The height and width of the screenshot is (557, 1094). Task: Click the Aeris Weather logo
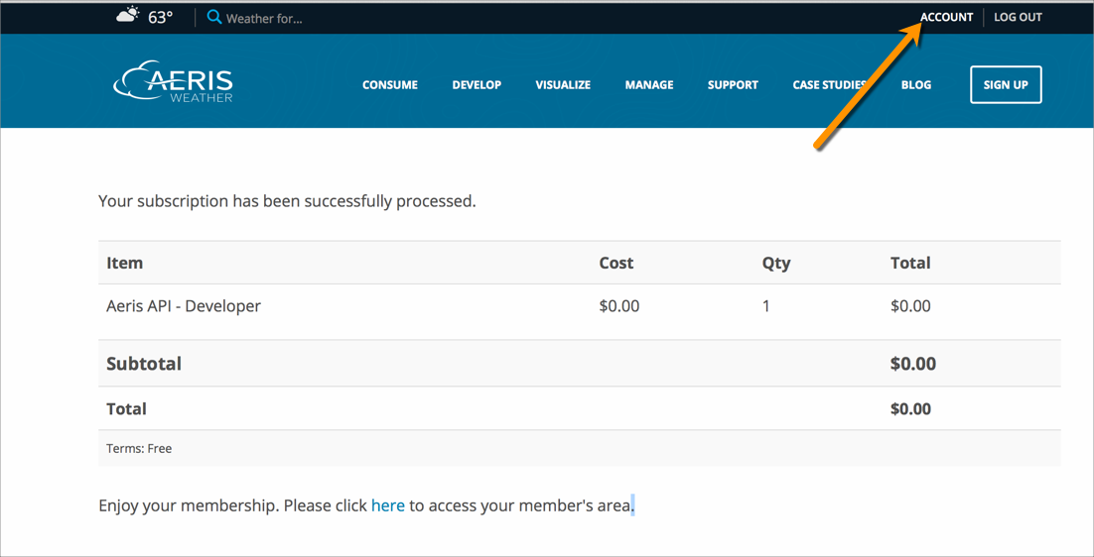click(x=174, y=83)
